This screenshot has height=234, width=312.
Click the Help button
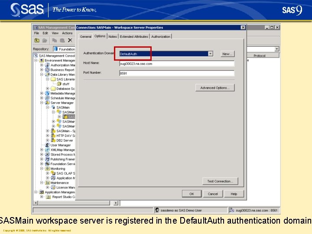click(x=234, y=194)
